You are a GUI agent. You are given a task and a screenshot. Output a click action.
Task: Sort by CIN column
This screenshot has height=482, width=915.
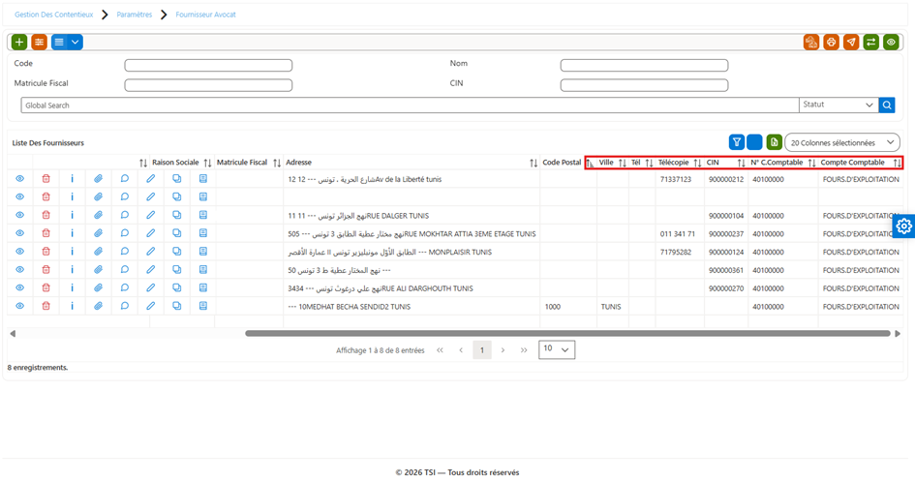(x=741, y=163)
